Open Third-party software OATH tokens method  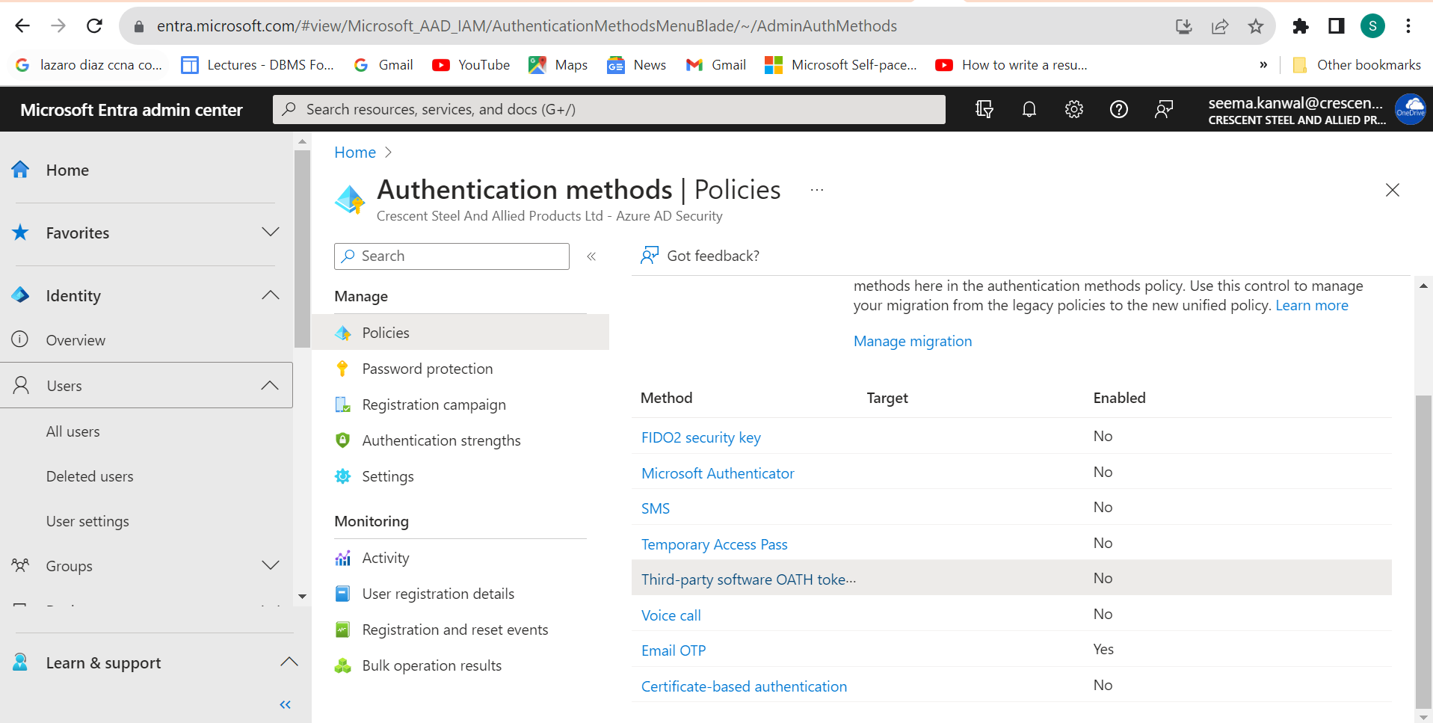[749, 579]
